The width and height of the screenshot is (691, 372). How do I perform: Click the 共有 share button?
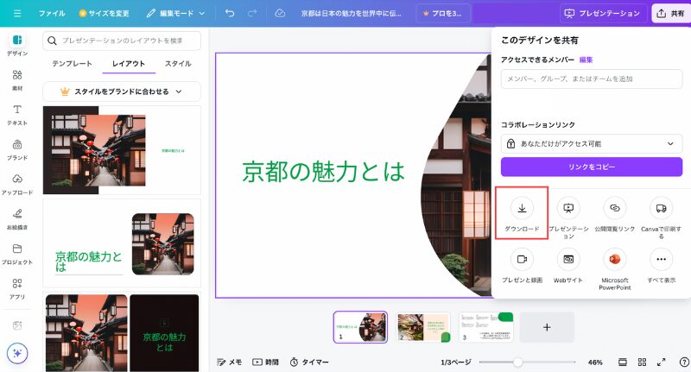(670, 13)
